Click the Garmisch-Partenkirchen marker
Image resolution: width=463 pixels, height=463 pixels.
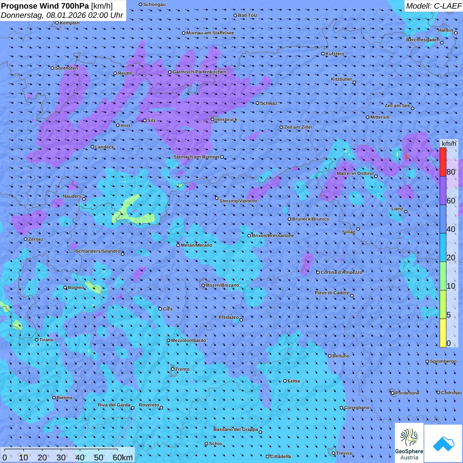tap(170, 72)
